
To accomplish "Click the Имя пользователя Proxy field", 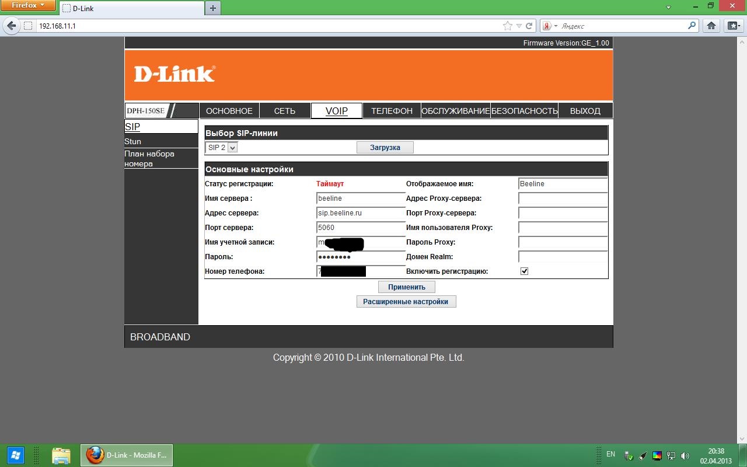I will click(563, 228).
